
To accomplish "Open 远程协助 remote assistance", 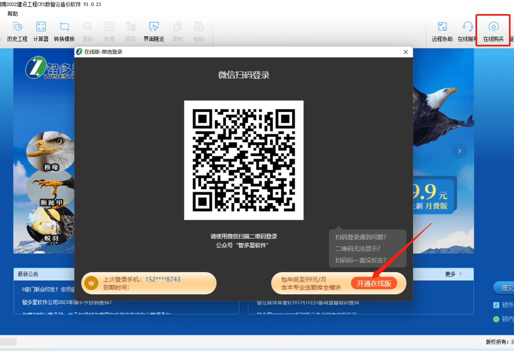I will (442, 31).
